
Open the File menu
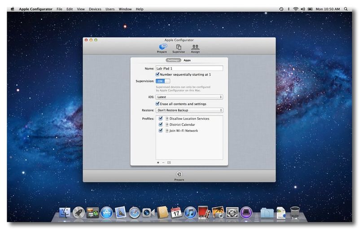[x=59, y=9]
